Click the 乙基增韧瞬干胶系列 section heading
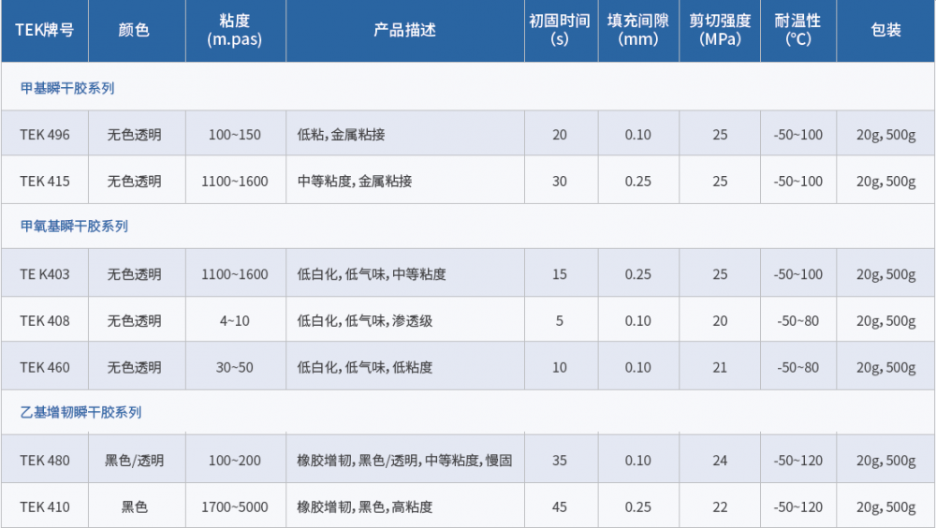 [80, 411]
